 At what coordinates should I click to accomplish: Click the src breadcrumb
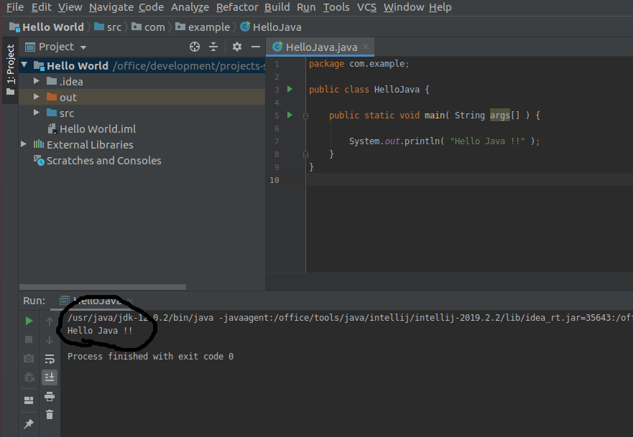[x=108, y=27]
